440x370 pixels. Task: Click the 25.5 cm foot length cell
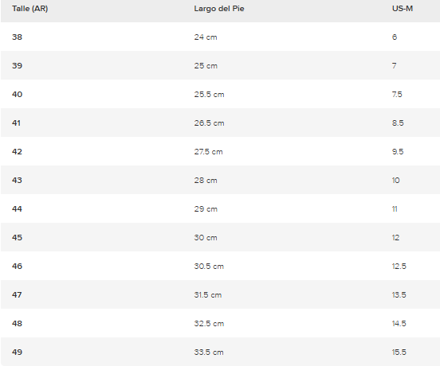pos(209,95)
